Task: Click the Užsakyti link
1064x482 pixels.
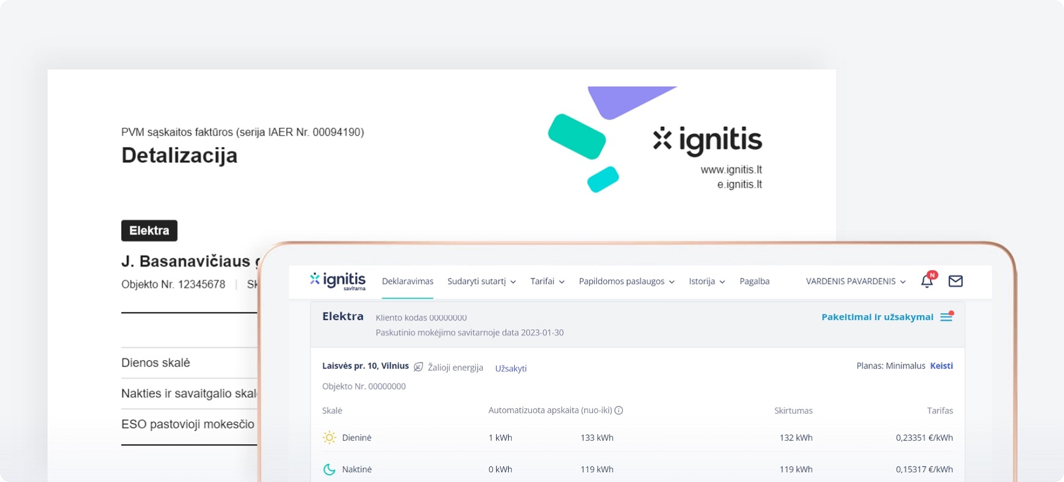Action: pos(511,368)
